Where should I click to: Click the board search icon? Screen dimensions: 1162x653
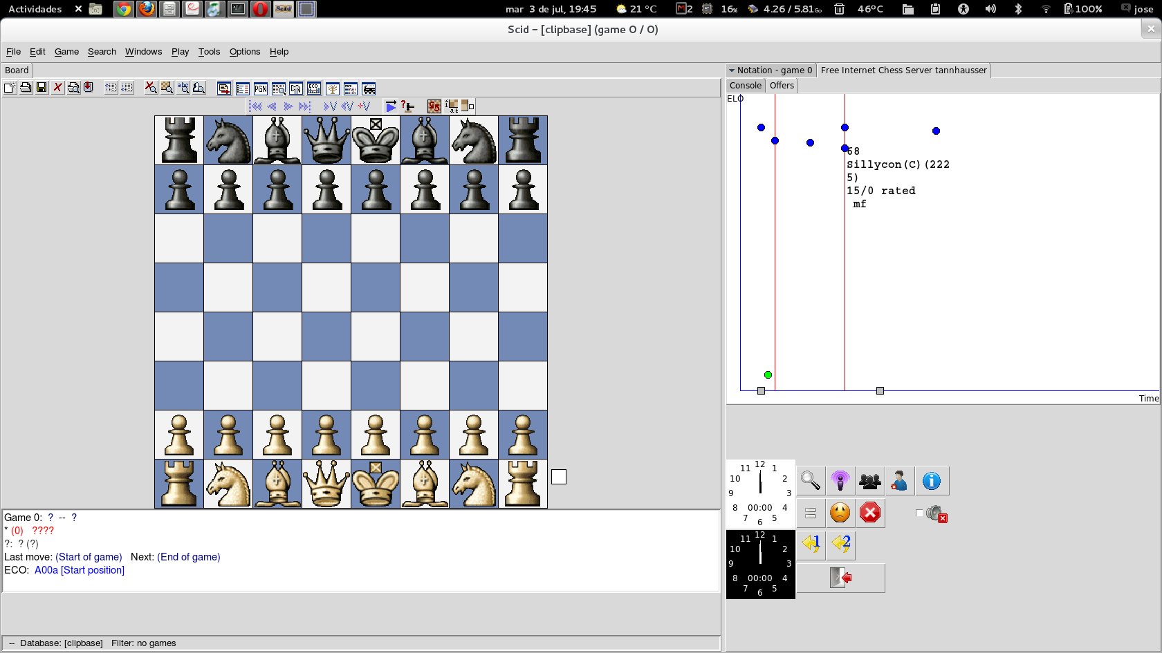coord(167,88)
